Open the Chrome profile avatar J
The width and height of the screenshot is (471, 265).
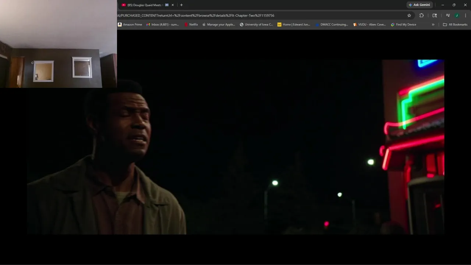pyautogui.click(x=457, y=15)
